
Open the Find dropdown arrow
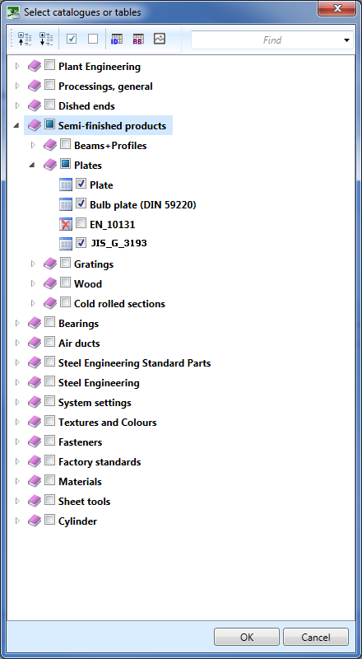346,40
